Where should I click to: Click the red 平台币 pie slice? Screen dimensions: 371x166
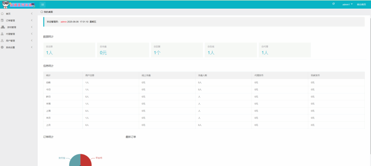86,161
